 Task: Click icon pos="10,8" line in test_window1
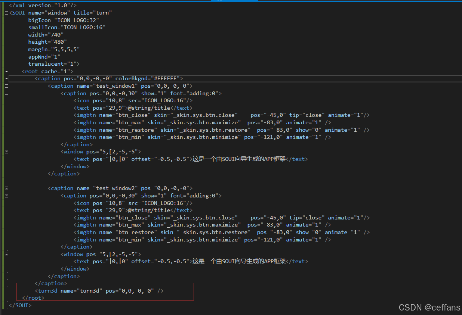133,100
